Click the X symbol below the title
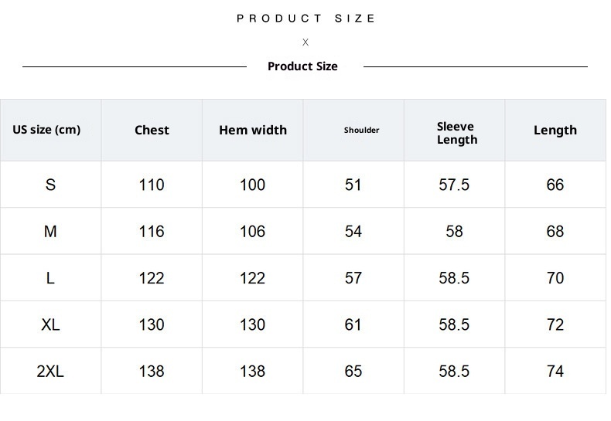The width and height of the screenshot is (611, 421). point(305,42)
